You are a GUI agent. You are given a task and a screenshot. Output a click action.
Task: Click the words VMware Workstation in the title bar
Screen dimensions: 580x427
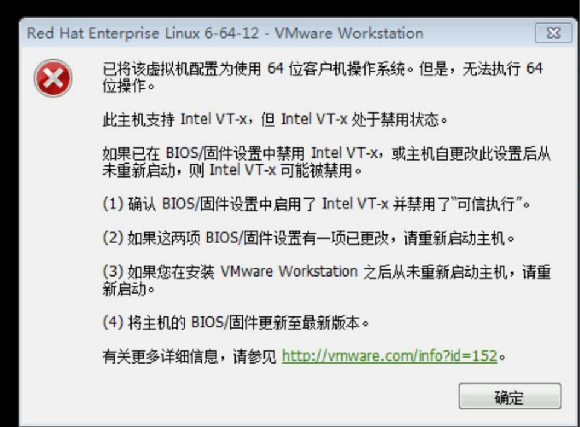tap(349, 33)
